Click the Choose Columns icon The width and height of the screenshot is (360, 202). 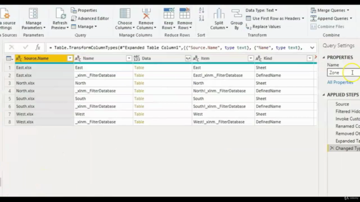coord(125,13)
